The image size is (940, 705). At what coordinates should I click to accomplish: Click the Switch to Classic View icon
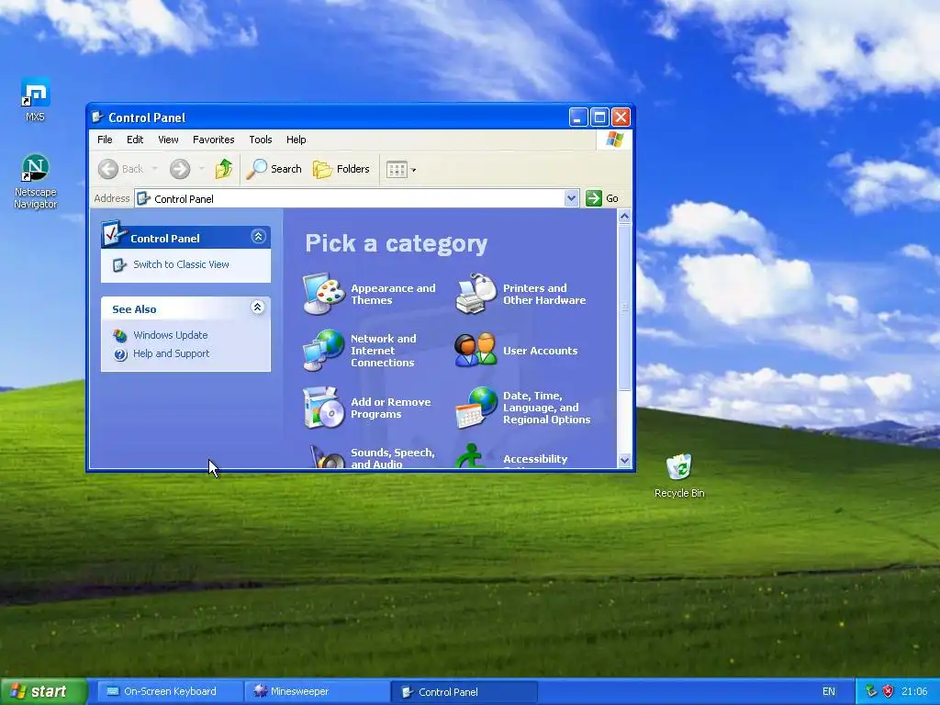click(x=119, y=265)
